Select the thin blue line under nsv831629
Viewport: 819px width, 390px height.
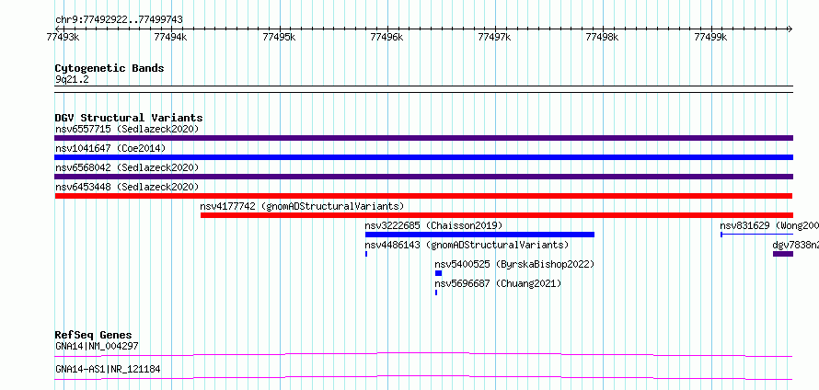coord(756,235)
